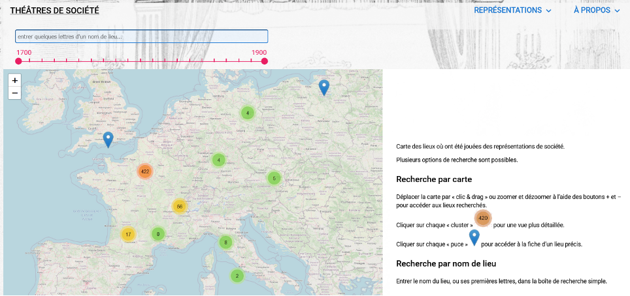Click the 1700 slider start handle

tap(18, 61)
